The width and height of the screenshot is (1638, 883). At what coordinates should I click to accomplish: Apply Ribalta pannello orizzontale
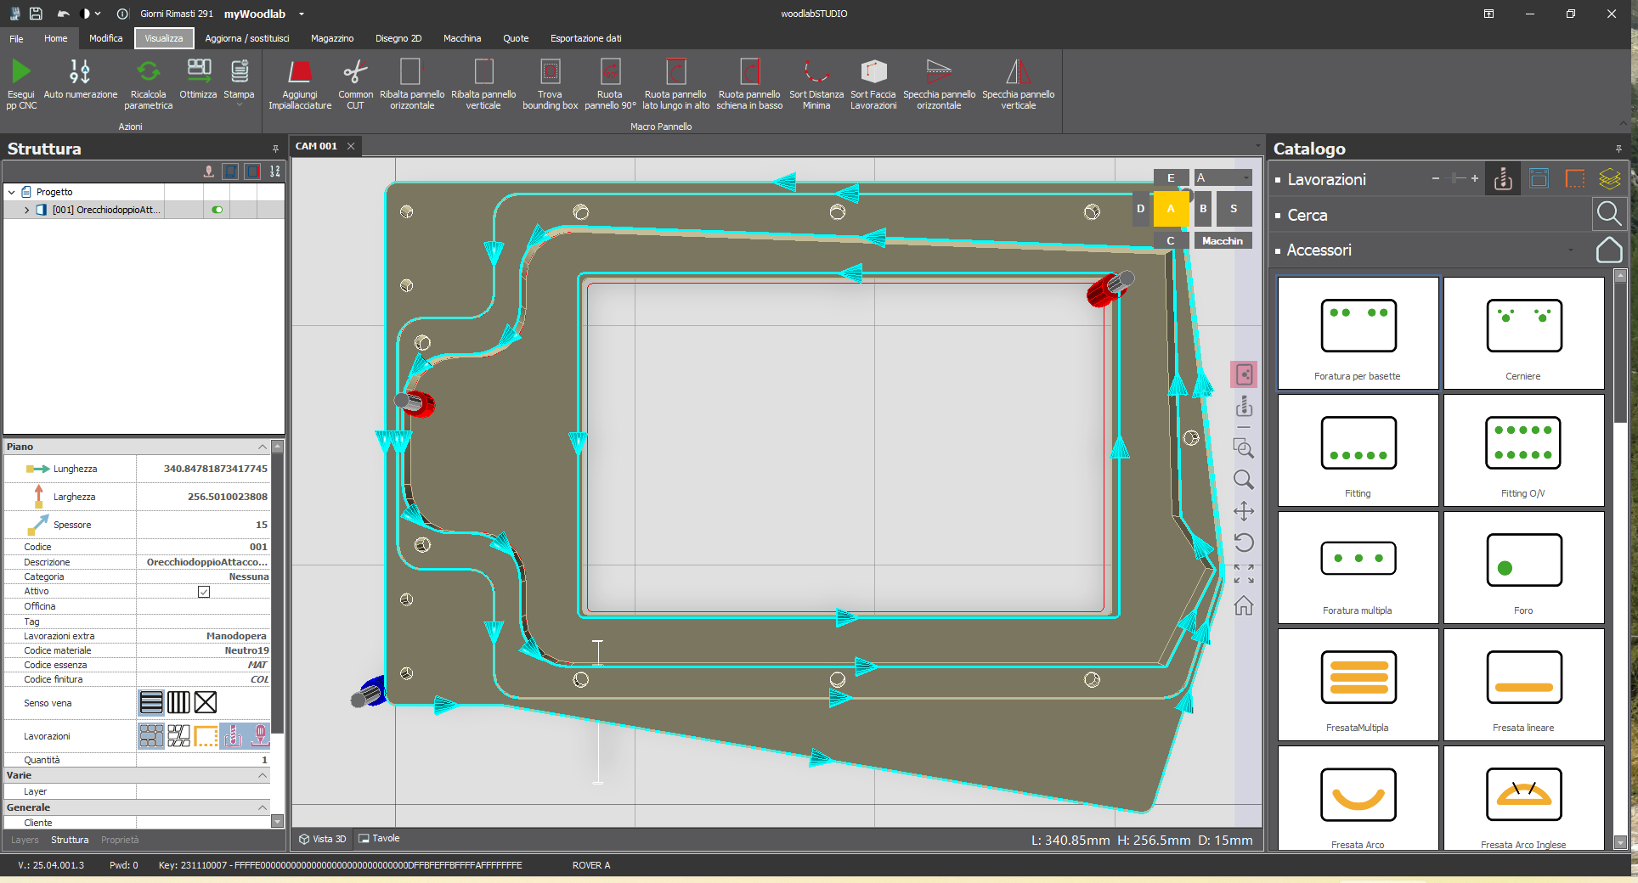(x=411, y=82)
